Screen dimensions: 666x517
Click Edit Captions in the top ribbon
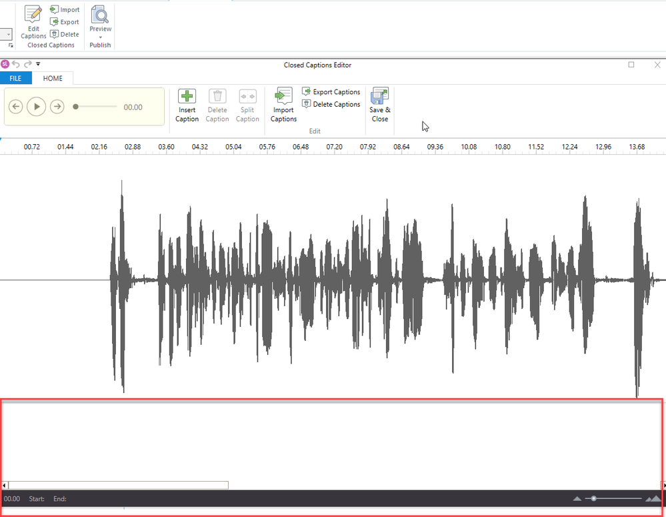click(33, 22)
